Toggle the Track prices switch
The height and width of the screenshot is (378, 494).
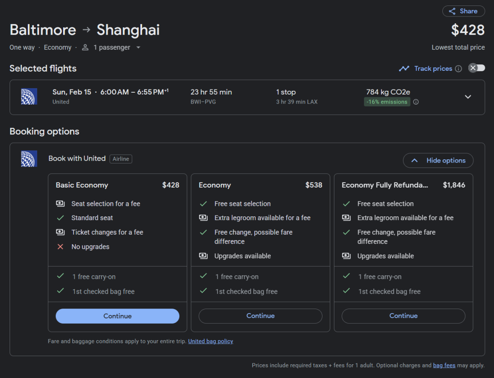pos(477,68)
